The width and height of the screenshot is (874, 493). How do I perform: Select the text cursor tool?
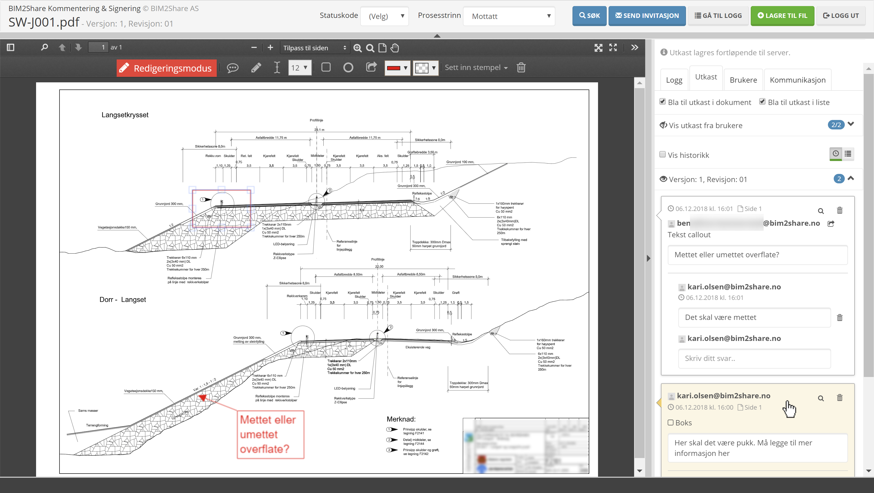pyautogui.click(x=277, y=67)
